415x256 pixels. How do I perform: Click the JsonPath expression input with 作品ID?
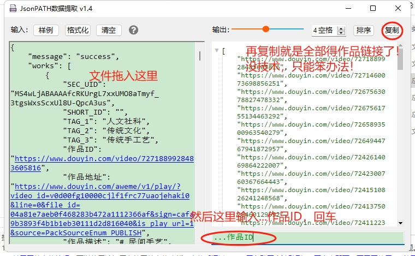tap(306, 237)
